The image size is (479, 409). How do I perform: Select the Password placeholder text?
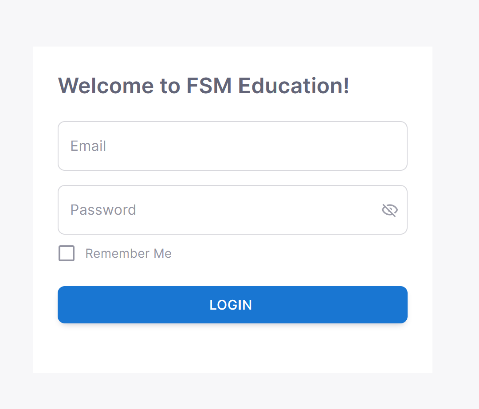point(103,210)
